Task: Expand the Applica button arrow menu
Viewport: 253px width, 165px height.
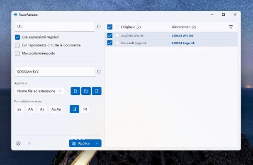Action: (x=97, y=143)
